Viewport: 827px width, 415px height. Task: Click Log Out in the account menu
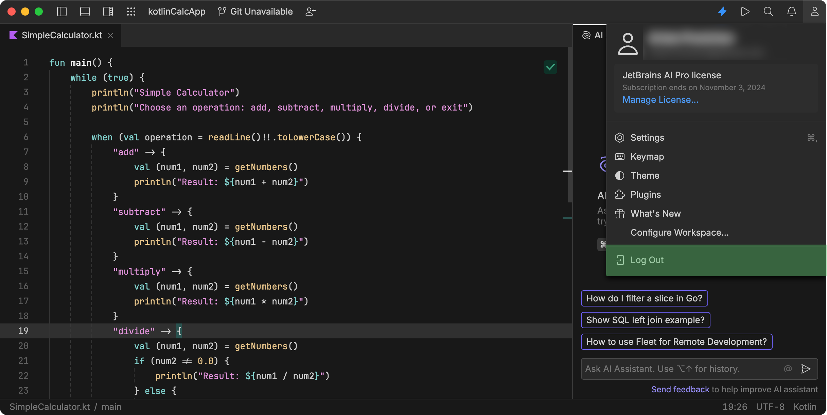pyautogui.click(x=647, y=260)
